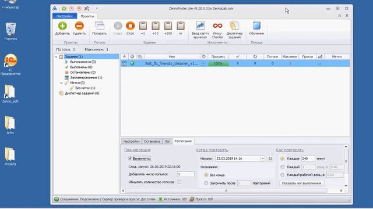Click the horizontal scrollbar in schedule panel

pos(226,190)
